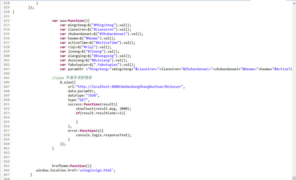Click the "mingcheng" variable name on line 833
This screenshot has width=296, height=180.
[x=77, y=25]
